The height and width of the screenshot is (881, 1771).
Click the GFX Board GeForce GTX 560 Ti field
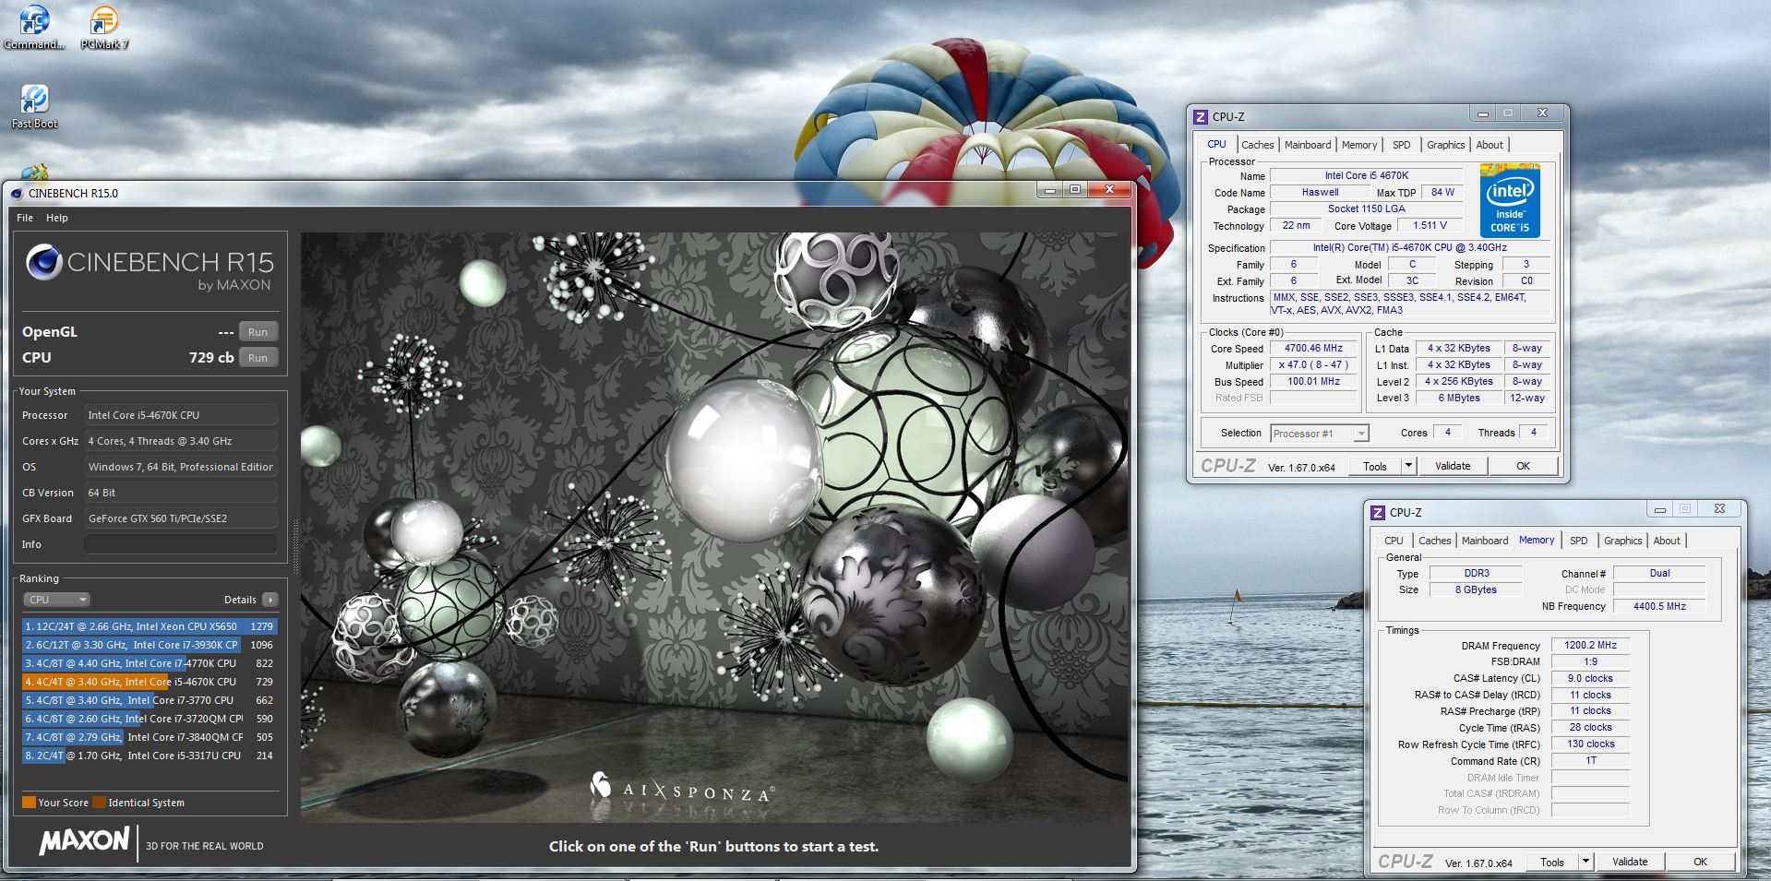pyautogui.click(x=181, y=518)
